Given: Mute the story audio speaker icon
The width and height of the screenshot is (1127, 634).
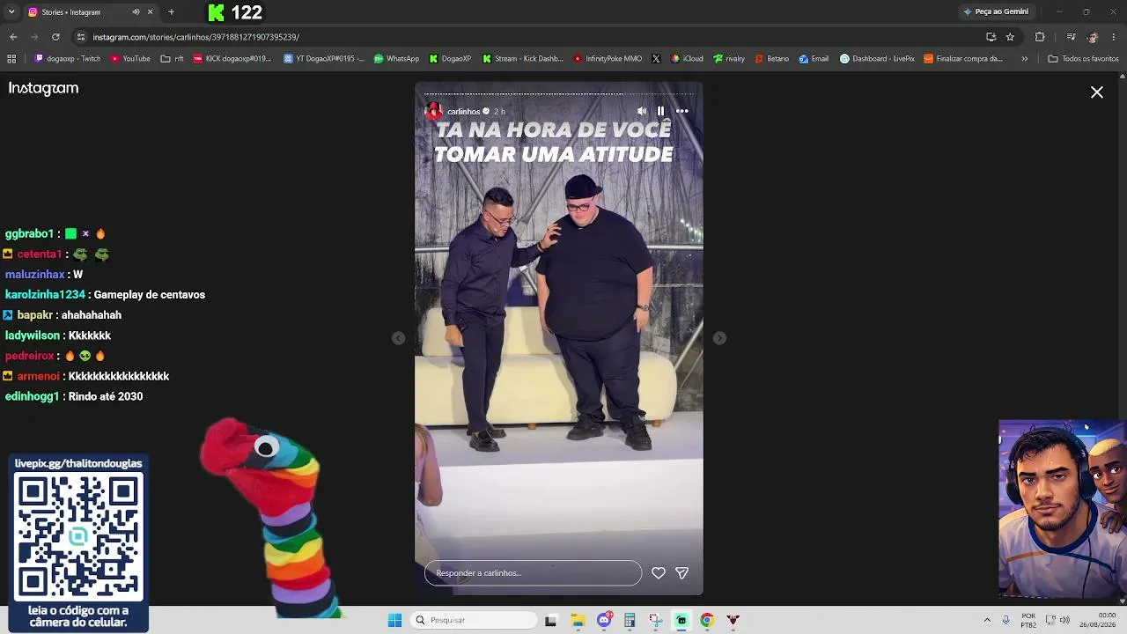Looking at the screenshot, I should [641, 111].
